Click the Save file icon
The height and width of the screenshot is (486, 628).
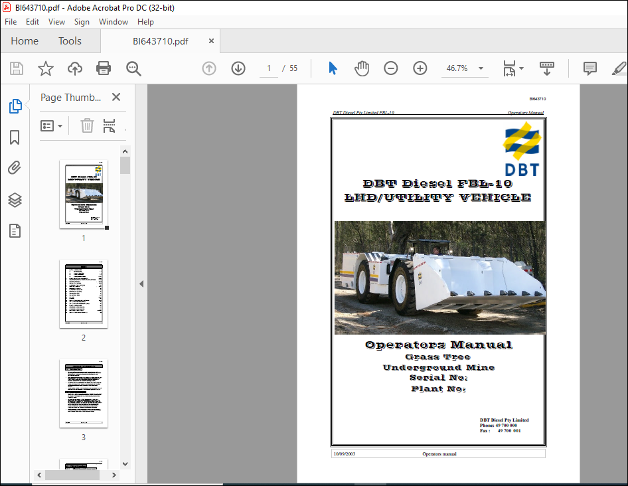pos(17,68)
